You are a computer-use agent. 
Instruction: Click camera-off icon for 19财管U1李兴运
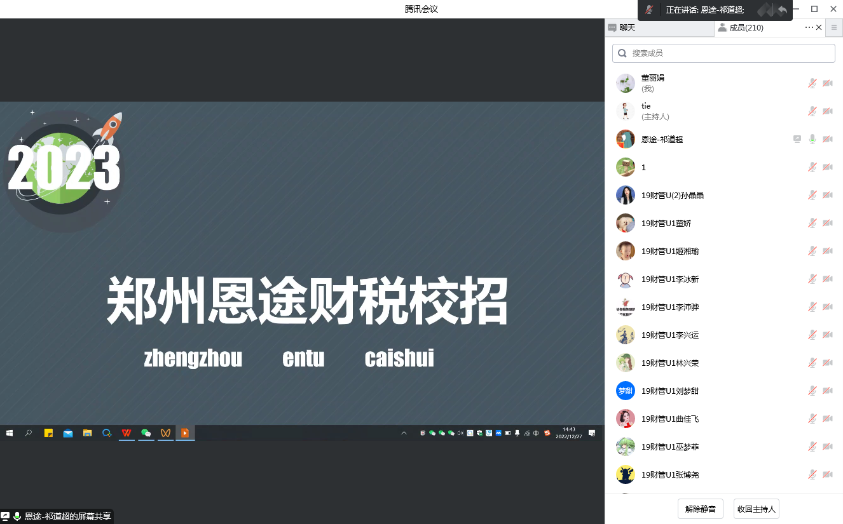pyautogui.click(x=828, y=335)
